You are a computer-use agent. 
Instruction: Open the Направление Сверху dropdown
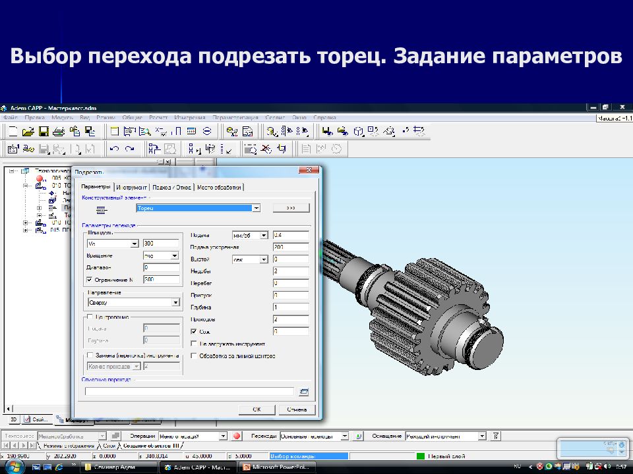click(176, 303)
